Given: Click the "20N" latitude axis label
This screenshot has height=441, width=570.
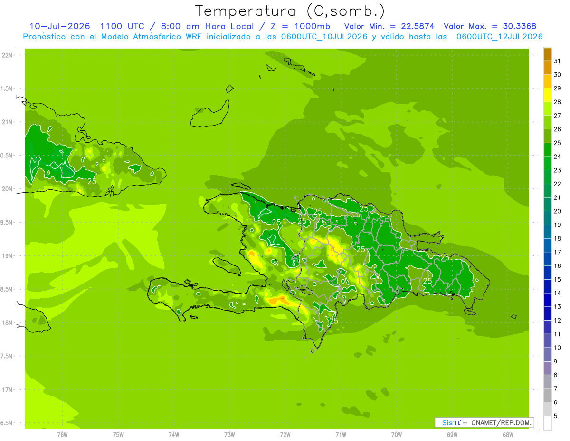Looking at the screenshot, I should click(7, 189).
